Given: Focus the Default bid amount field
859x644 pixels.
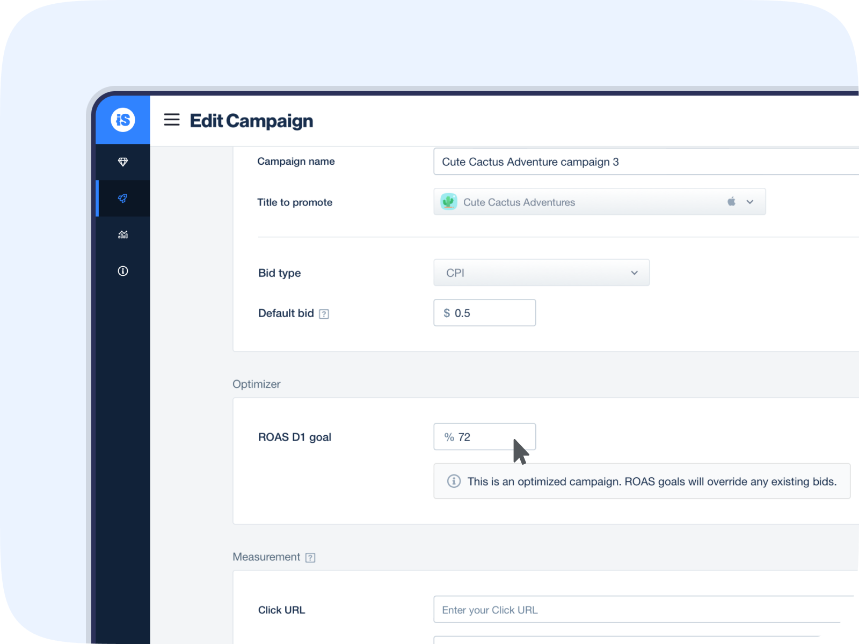Looking at the screenshot, I should [x=491, y=313].
